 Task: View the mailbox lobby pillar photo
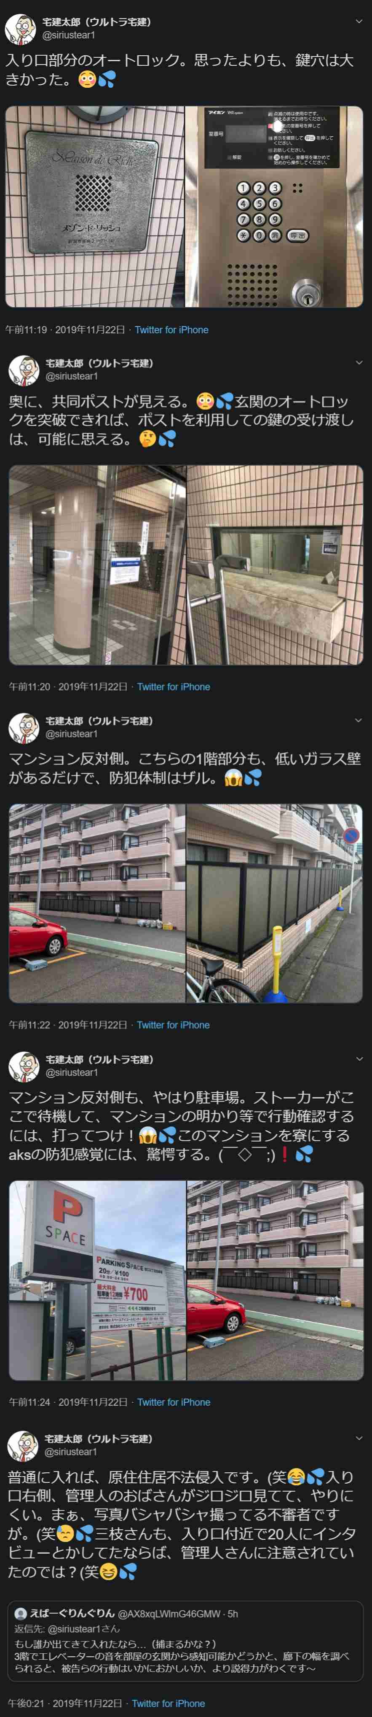[x=97, y=564]
